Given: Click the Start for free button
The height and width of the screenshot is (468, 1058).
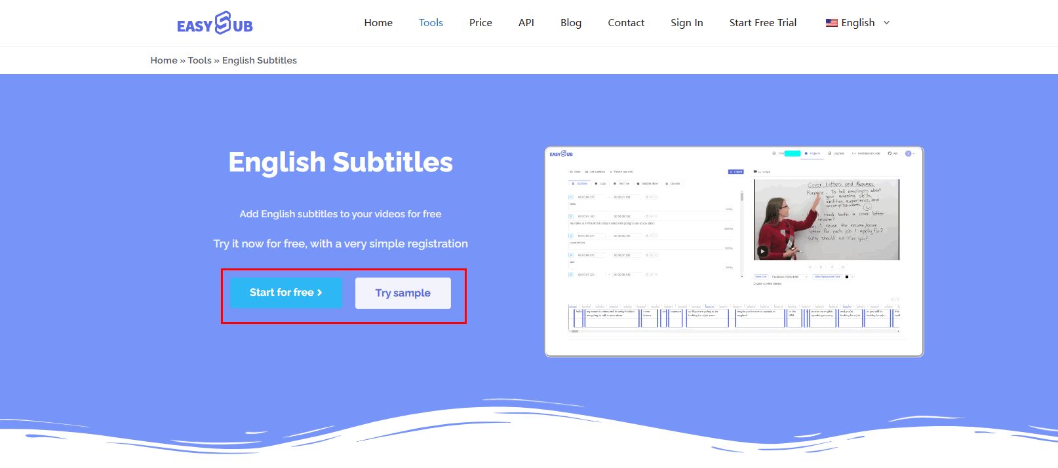Looking at the screenshot, I should pos(286,293).
